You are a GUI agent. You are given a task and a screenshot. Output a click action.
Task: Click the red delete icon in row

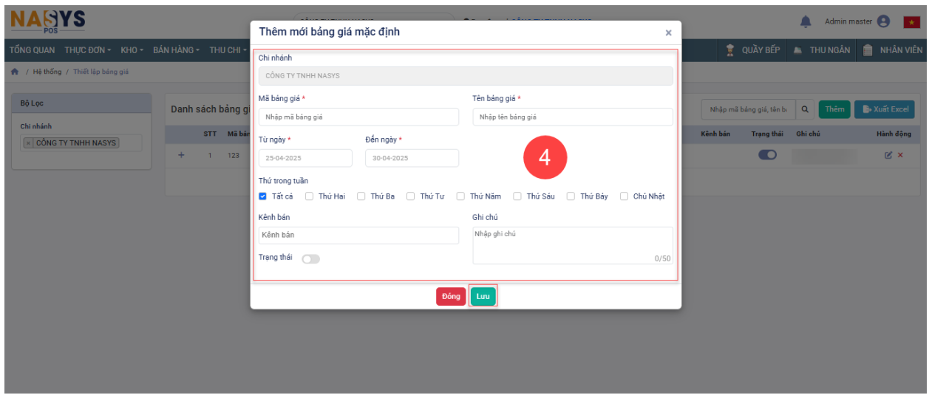point(900,155)
